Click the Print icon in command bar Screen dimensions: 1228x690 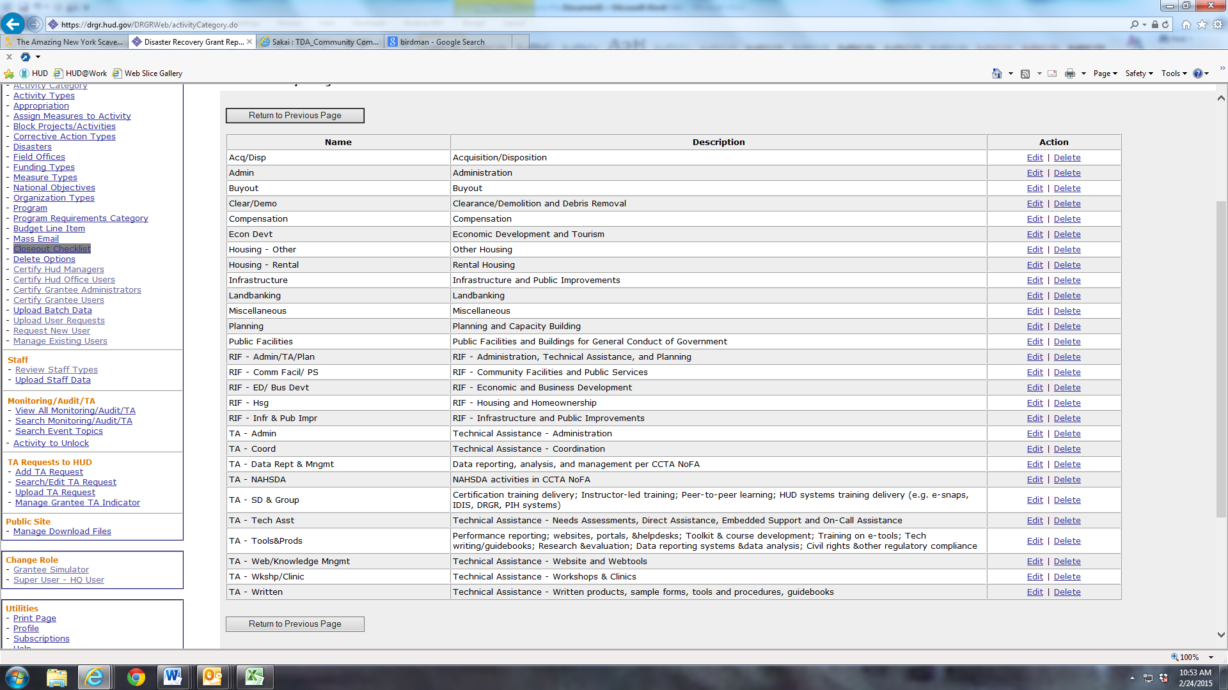click(x=1069, y=73)
